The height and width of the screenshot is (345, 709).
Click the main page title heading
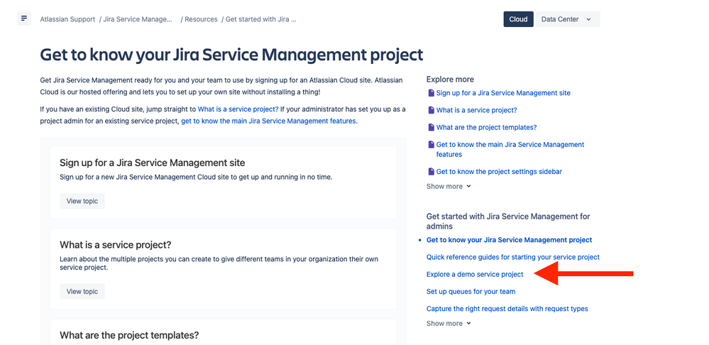coord(231,55)
